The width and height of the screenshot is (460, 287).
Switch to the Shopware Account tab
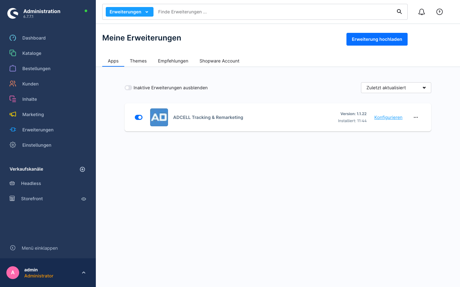[219, 61]
